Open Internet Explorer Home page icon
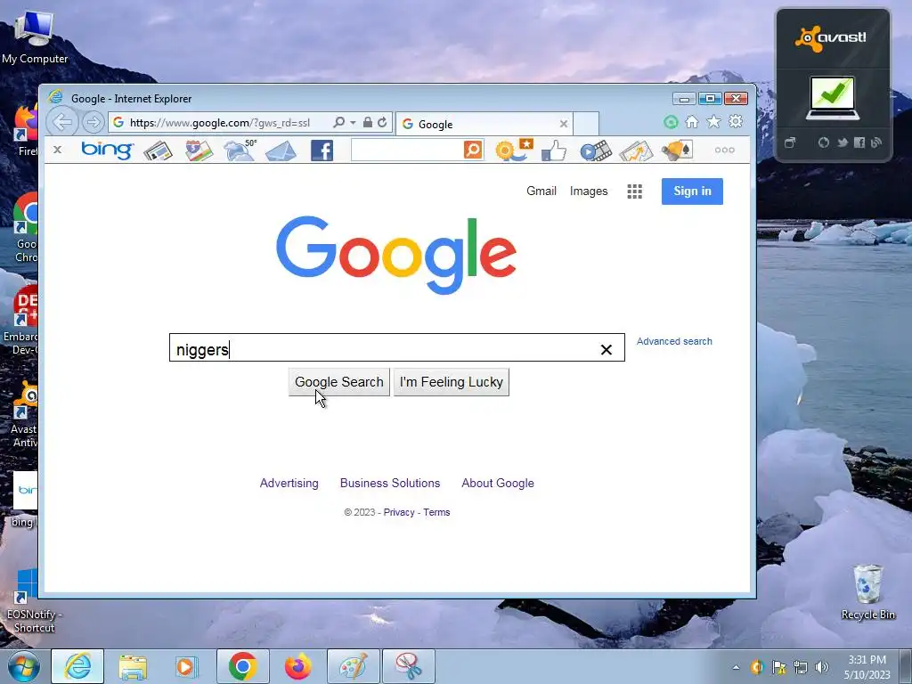This screenshot has width=912, height=684. [x=691, y=121]
